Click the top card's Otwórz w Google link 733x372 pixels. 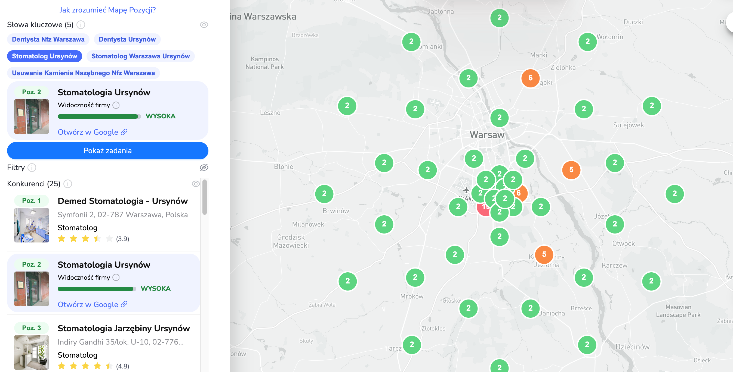pyautogui.click(x=93, y=132)
